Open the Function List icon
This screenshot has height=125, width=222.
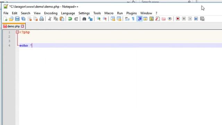157,19
